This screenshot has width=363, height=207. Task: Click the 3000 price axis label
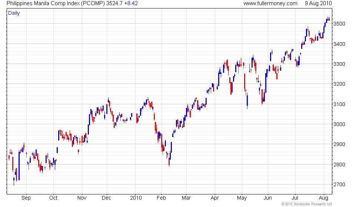point(339,124)
